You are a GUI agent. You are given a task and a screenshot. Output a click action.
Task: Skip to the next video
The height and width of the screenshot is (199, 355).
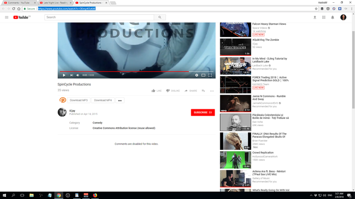click(72, 75)
